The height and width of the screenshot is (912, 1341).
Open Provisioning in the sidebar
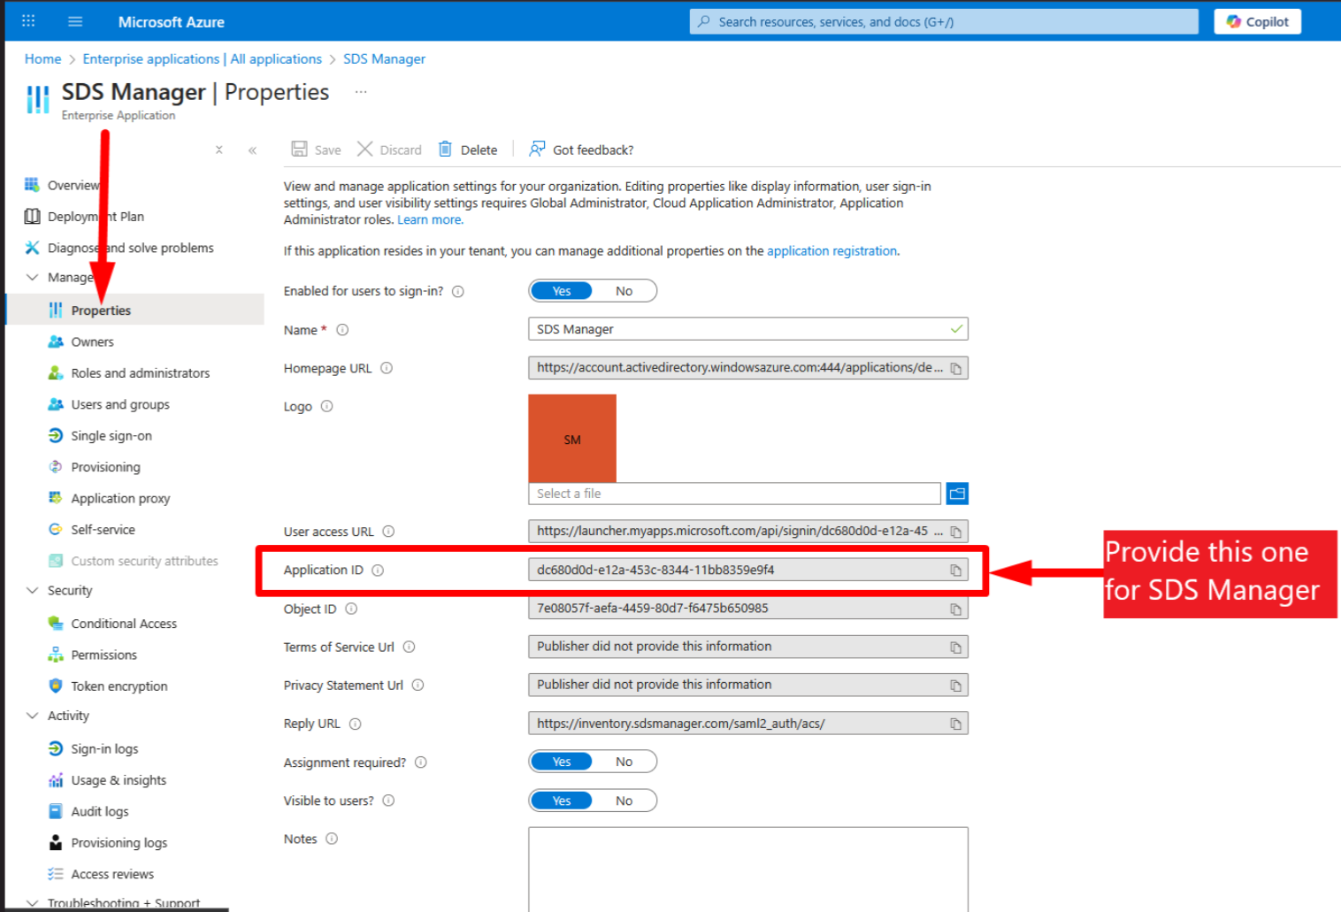[105, 466]
